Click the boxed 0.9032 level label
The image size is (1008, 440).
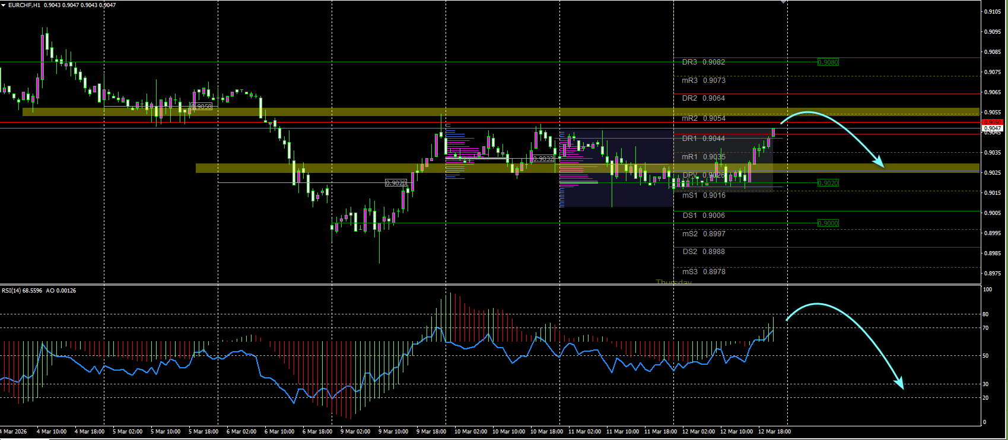(543, 159)
